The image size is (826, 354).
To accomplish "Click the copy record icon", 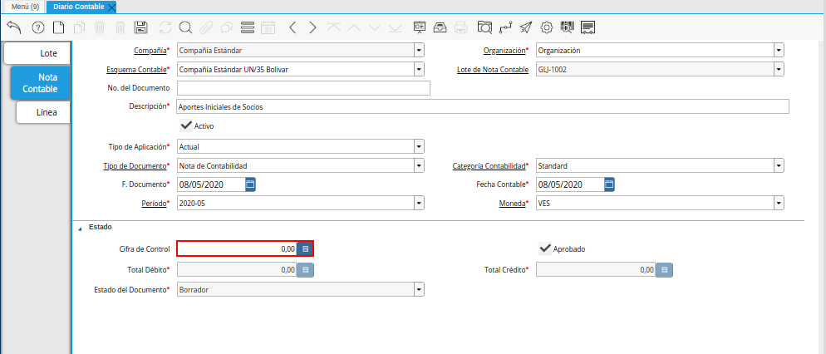I will [x=80, y=27].
